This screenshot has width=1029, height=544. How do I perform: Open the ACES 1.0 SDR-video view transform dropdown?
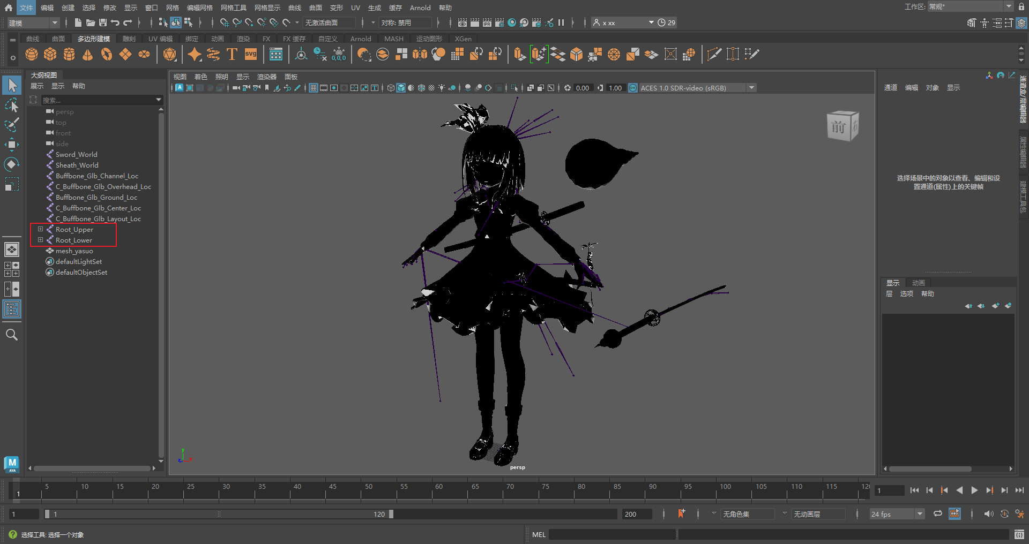pyautogui.click(x=698, y=88)
